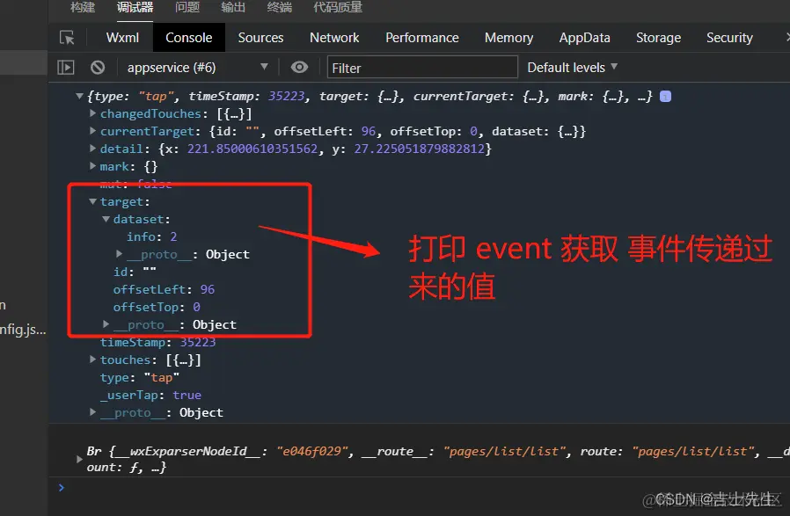Focus the Filter input field
Screen dimensions: 790x516
[x=422, y=68]
